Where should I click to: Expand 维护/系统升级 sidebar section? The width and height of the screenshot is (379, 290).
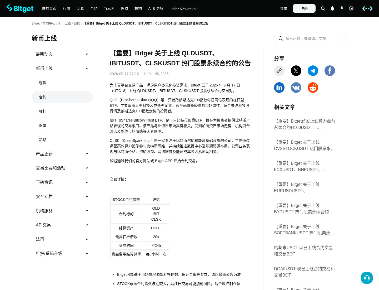point(62,253)
